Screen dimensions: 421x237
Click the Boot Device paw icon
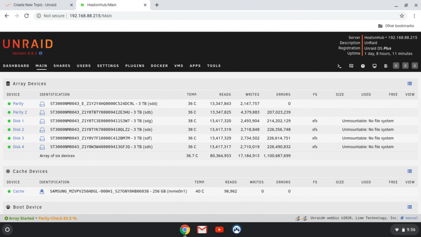pos(8,207)
